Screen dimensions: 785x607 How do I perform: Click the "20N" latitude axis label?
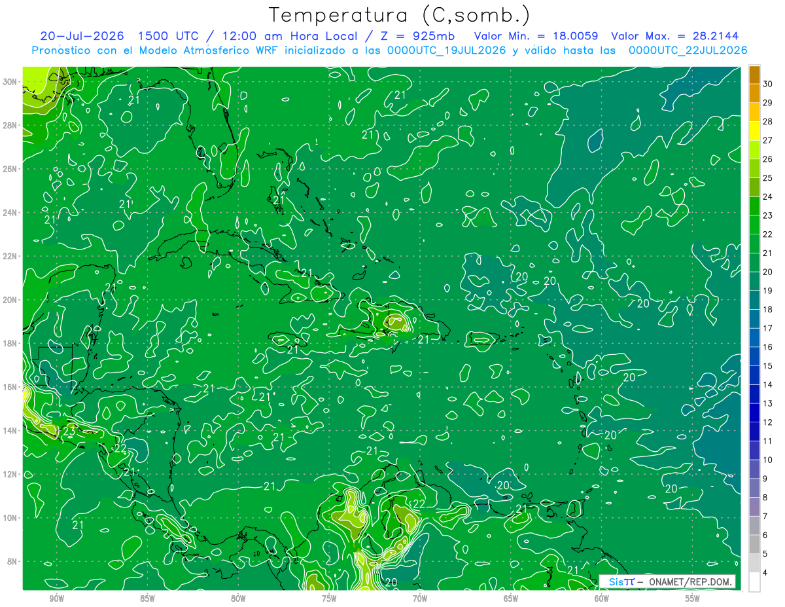(x=10, y=300)
